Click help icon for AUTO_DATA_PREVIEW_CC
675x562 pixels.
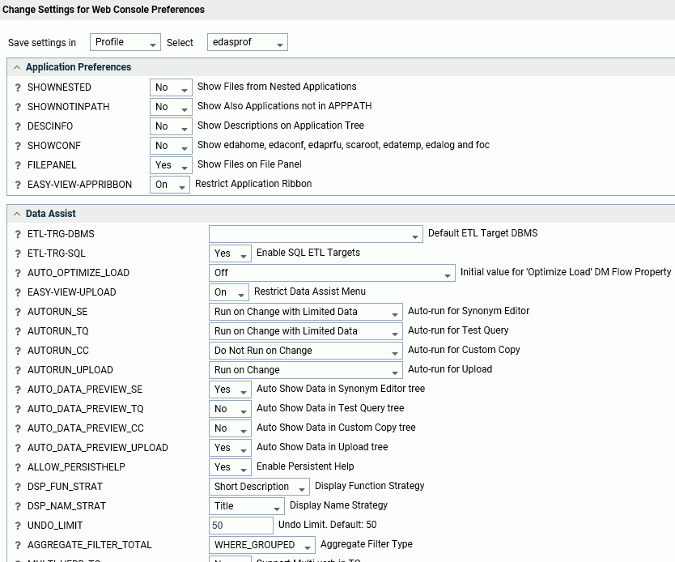(18, 428)
